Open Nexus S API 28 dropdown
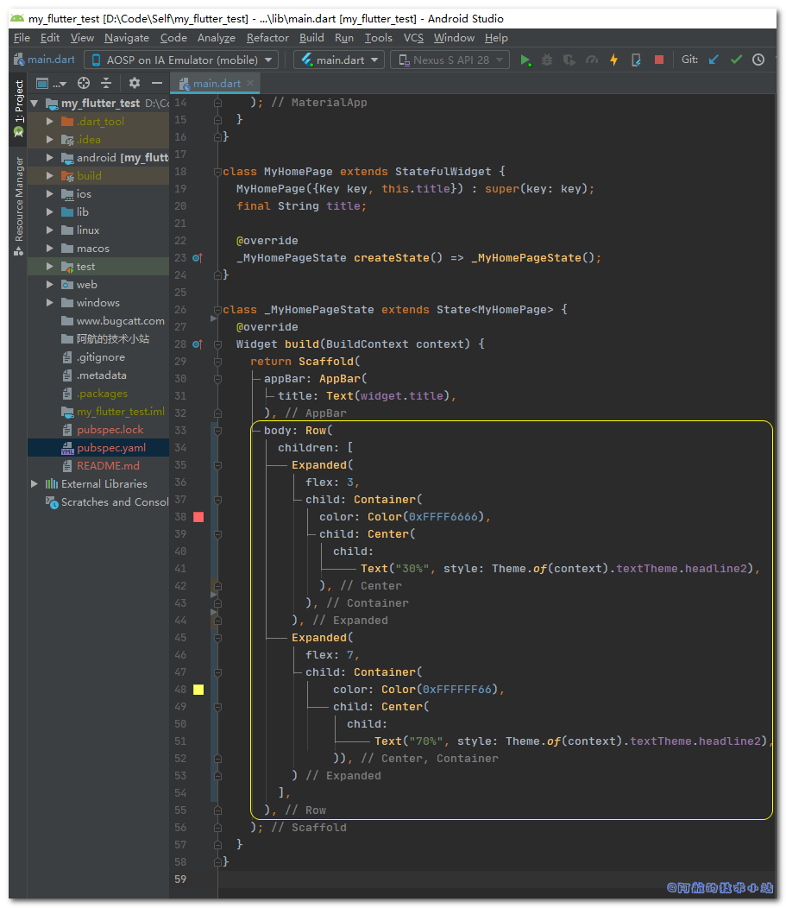Screen dimensions: 786x908 450,60
